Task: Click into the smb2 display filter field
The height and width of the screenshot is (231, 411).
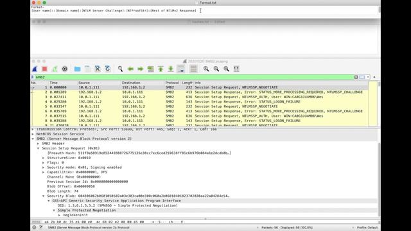Action: click(194, 77)
